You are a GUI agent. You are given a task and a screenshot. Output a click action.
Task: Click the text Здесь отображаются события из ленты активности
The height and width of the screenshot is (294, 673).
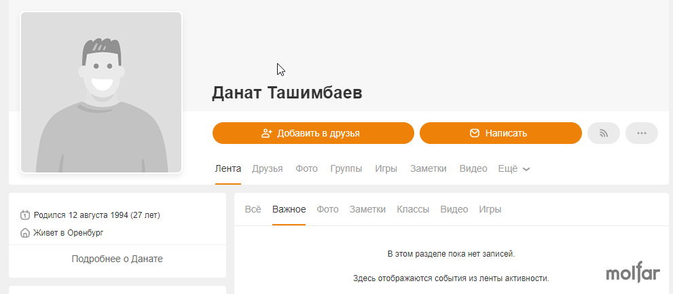[x=451, y=278]
